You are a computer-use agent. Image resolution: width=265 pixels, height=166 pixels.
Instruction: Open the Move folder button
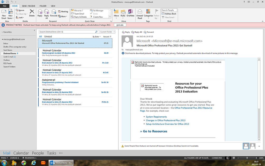[116, 14]
